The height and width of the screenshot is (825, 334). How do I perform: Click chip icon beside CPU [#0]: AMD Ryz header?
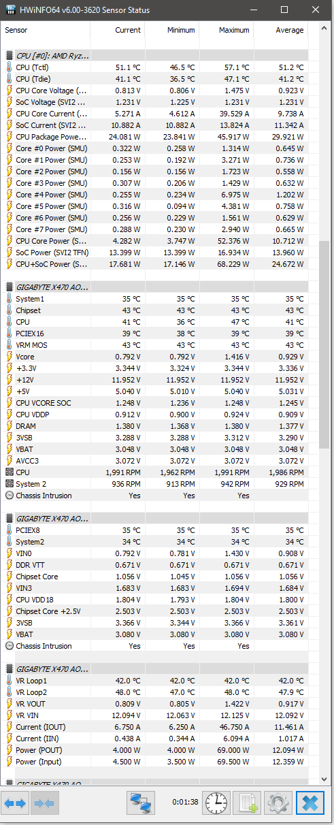(9, 56)
